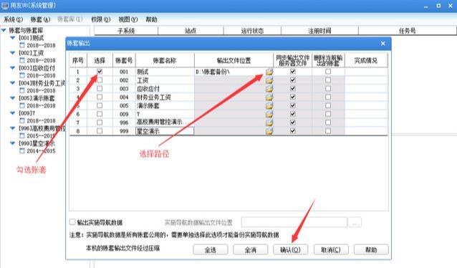Confirm output with 确认(O) button
The image size is (457, 268).
point(290,250)
